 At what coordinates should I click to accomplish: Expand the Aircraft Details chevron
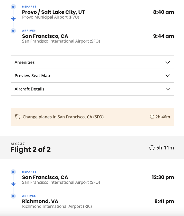point(168,89)
